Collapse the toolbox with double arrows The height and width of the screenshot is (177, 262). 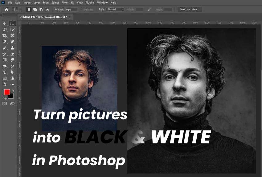pos(2,15)
